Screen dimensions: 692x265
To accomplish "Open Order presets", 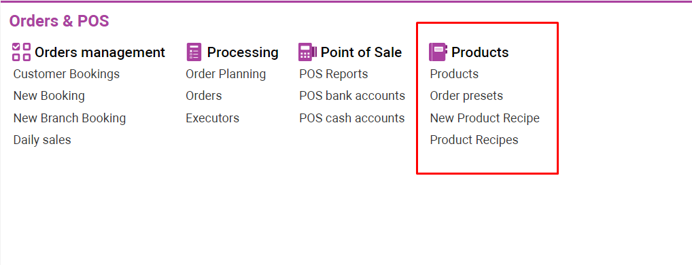I will point(466,96).
